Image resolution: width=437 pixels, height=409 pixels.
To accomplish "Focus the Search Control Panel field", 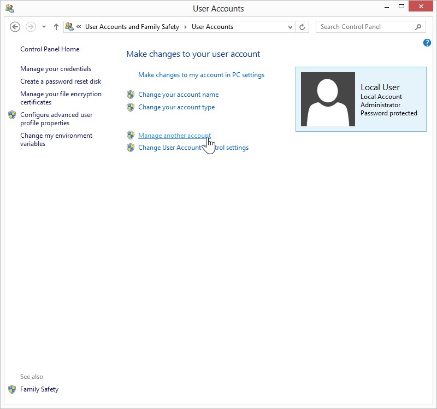I will (x=363, y=27).
